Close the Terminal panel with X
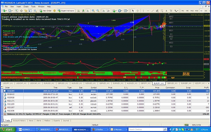 pos(2,87)
